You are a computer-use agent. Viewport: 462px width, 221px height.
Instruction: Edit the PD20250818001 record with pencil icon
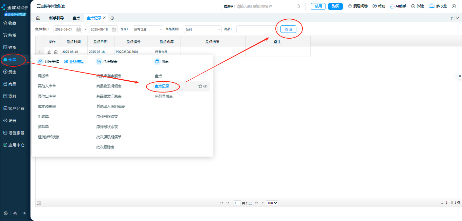[49, 52]
